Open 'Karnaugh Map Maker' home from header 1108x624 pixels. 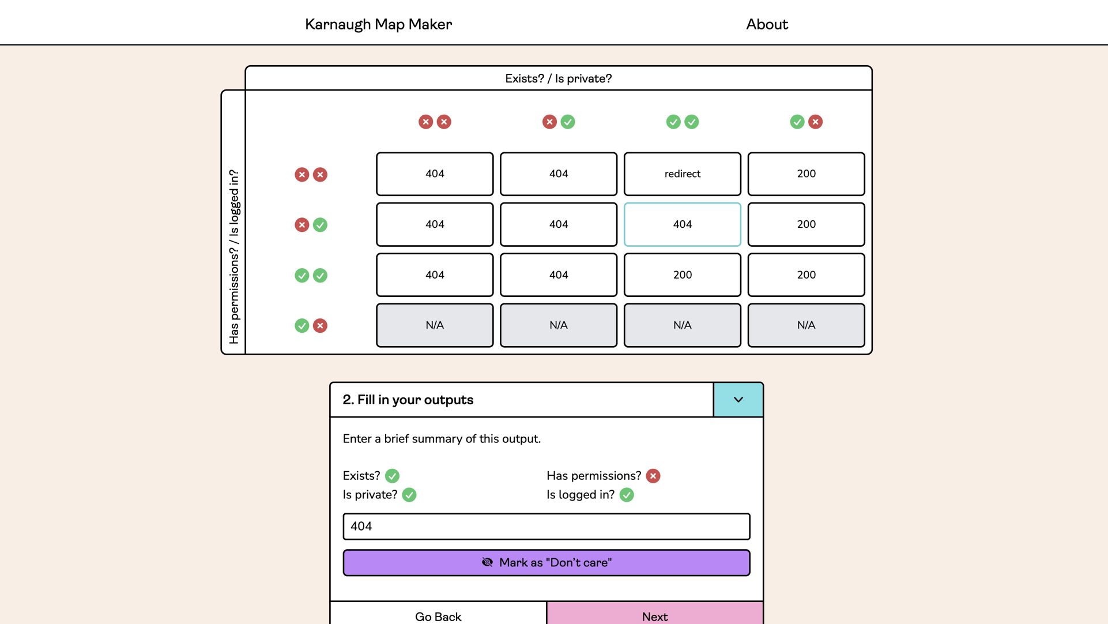click(379, 23)
